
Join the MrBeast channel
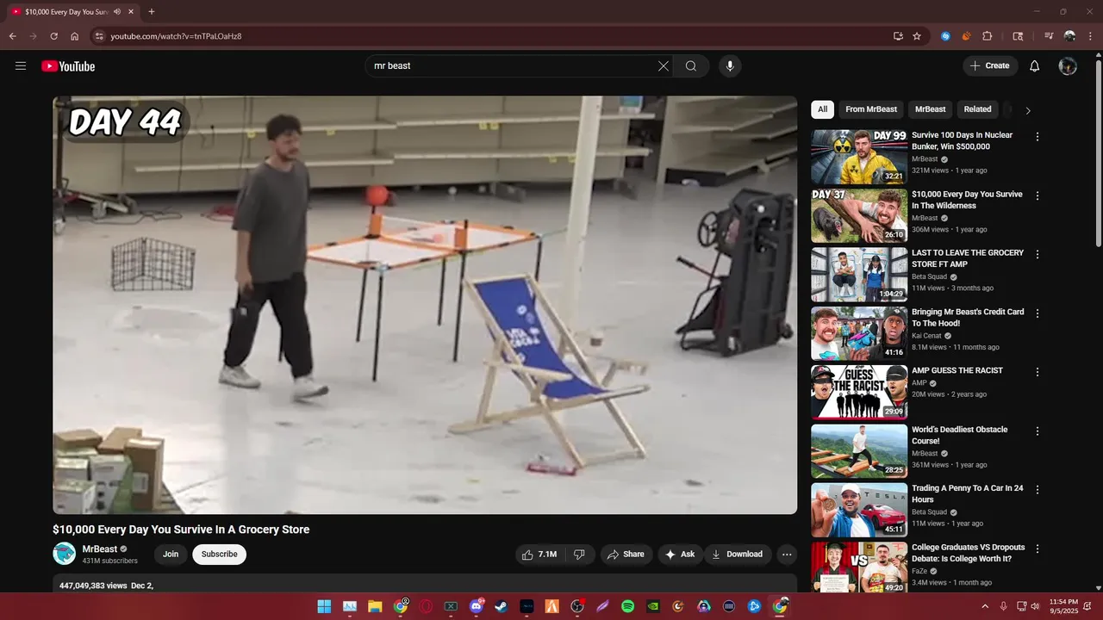click(x=171, y=555)
